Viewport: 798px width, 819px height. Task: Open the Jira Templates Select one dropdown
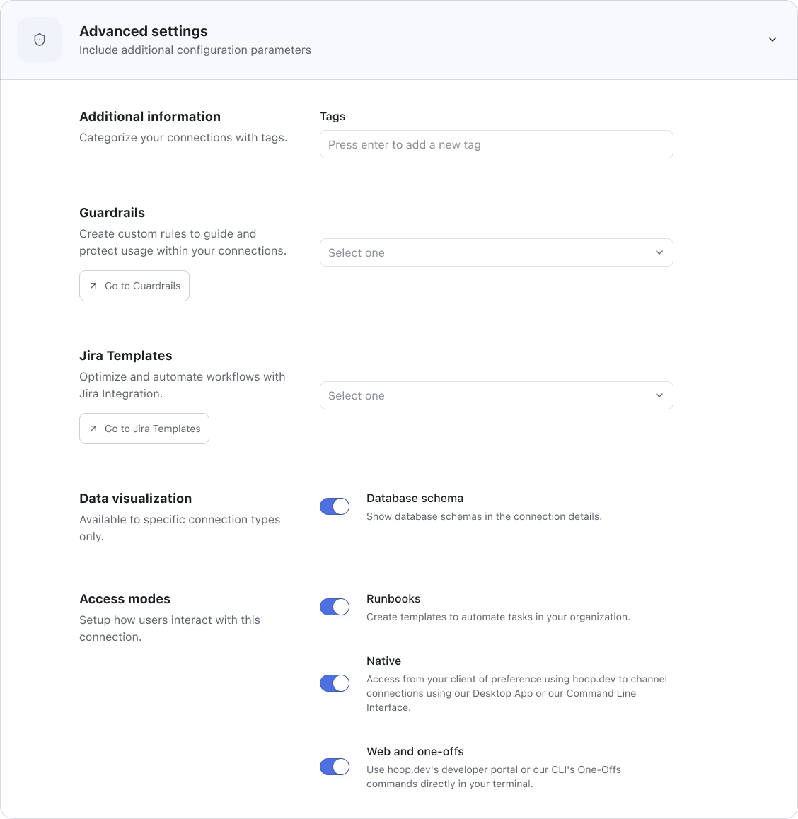[x=496, y=395]
